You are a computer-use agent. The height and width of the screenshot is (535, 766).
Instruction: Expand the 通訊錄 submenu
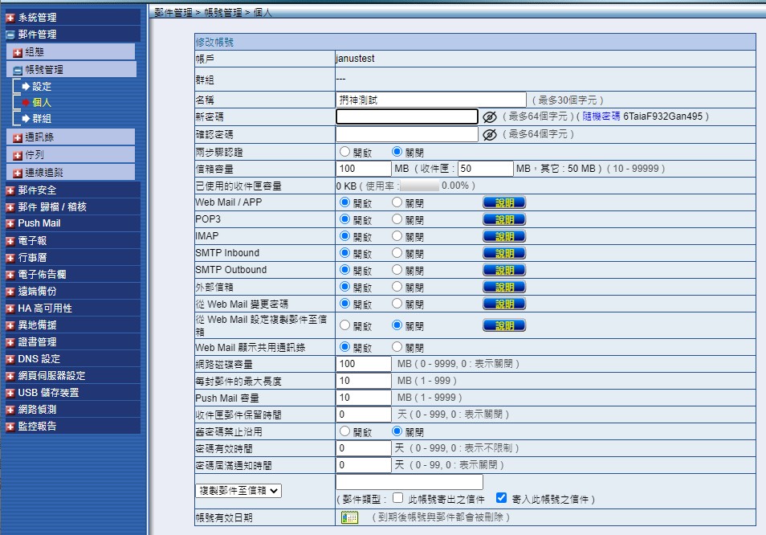[18, 137]
